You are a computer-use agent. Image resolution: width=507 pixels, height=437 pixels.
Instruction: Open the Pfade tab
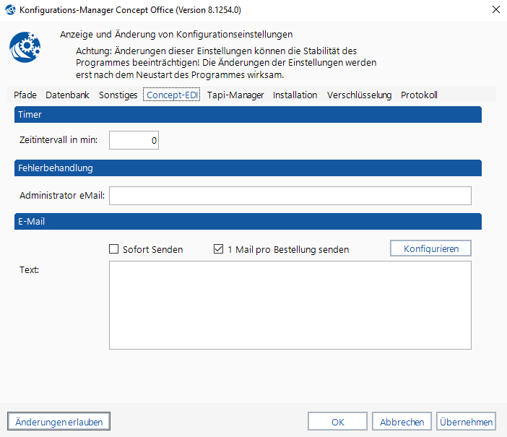(25, 95)
